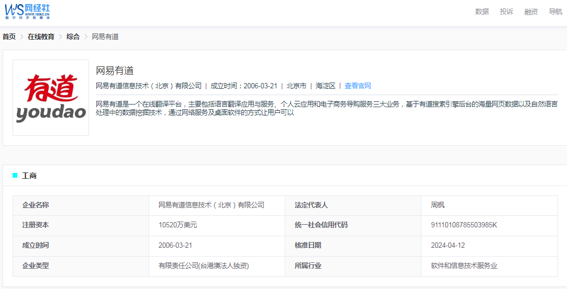Go to 在线教育 breadcrumb link
567x289 pixels.
coord(41,37)
